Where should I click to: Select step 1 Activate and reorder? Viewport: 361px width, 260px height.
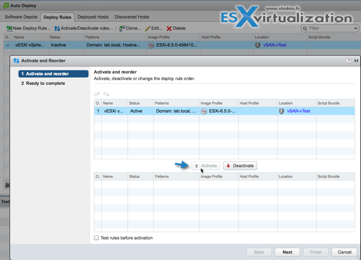point(54,74)
